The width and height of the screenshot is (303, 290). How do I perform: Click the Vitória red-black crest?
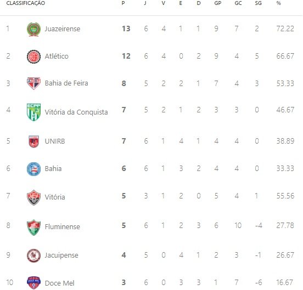pyautogui.click(x=33, y=197)
